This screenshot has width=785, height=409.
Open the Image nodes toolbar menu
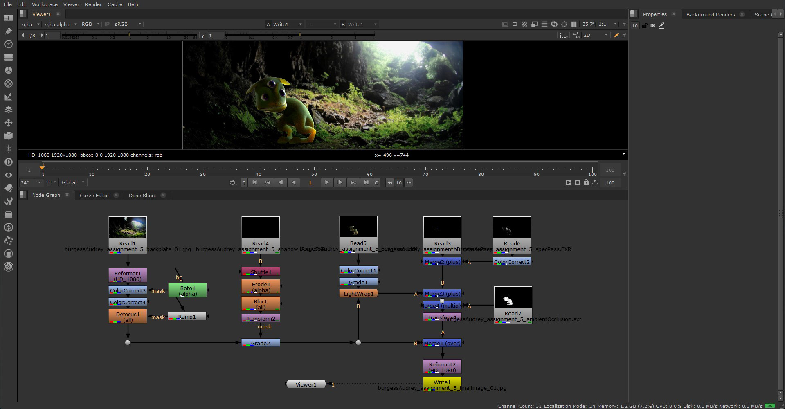pyautogui.click(x=9, y=18)
